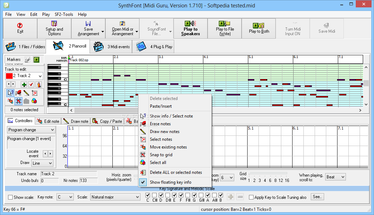
Task: Open the Track to edit dropdown
Action: coord(40,76)
